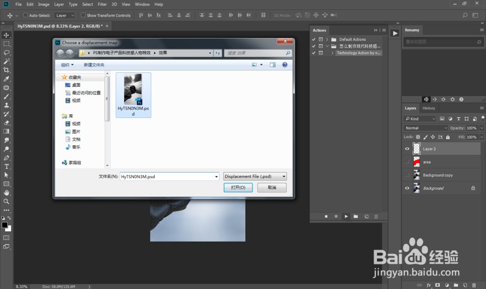Expand Technology Action by n... item
The image size is (486, 289).
pos(332,53)
